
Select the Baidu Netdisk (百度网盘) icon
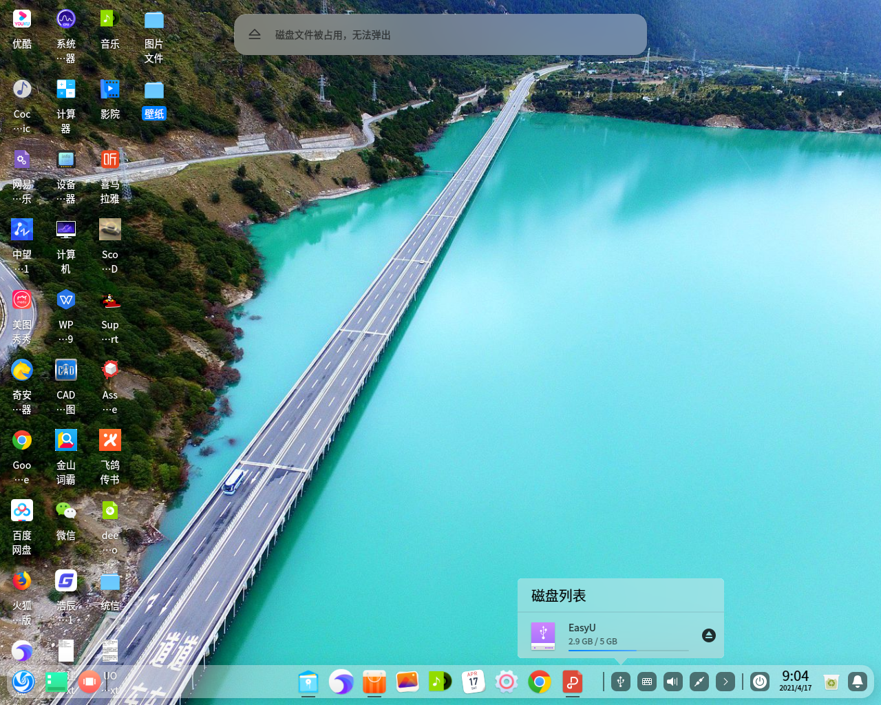point(22,511)
